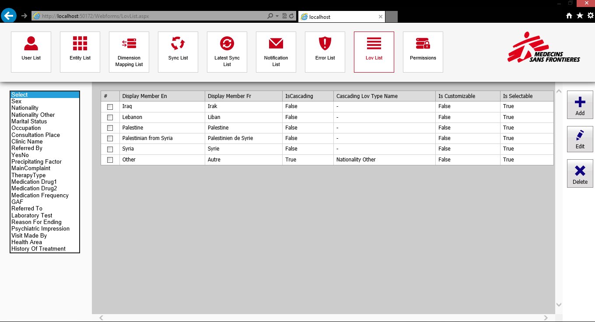This screenshot has height=322, width=595.
Task: Click the grid scroll down arrow
Action: pyautogui.click(x=559, y=304)
